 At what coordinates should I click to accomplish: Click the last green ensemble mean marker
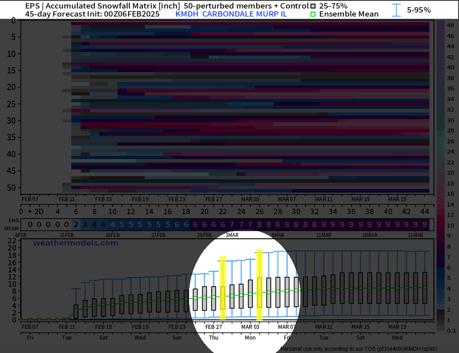click(424, 288)
